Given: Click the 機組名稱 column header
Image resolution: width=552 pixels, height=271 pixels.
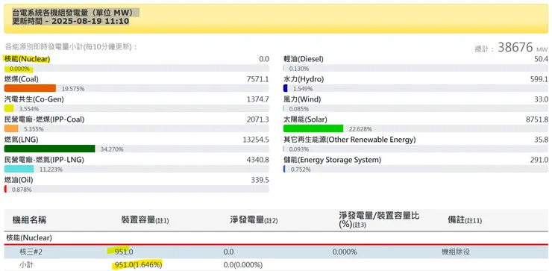Looking at the screenshot, I should click(29, 220).
